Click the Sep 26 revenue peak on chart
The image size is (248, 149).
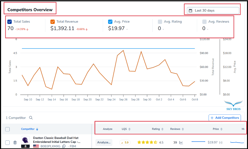123,51
